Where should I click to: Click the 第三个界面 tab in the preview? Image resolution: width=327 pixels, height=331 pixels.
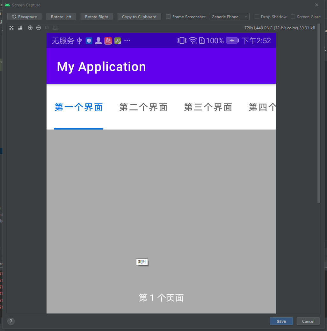[207, 107]
